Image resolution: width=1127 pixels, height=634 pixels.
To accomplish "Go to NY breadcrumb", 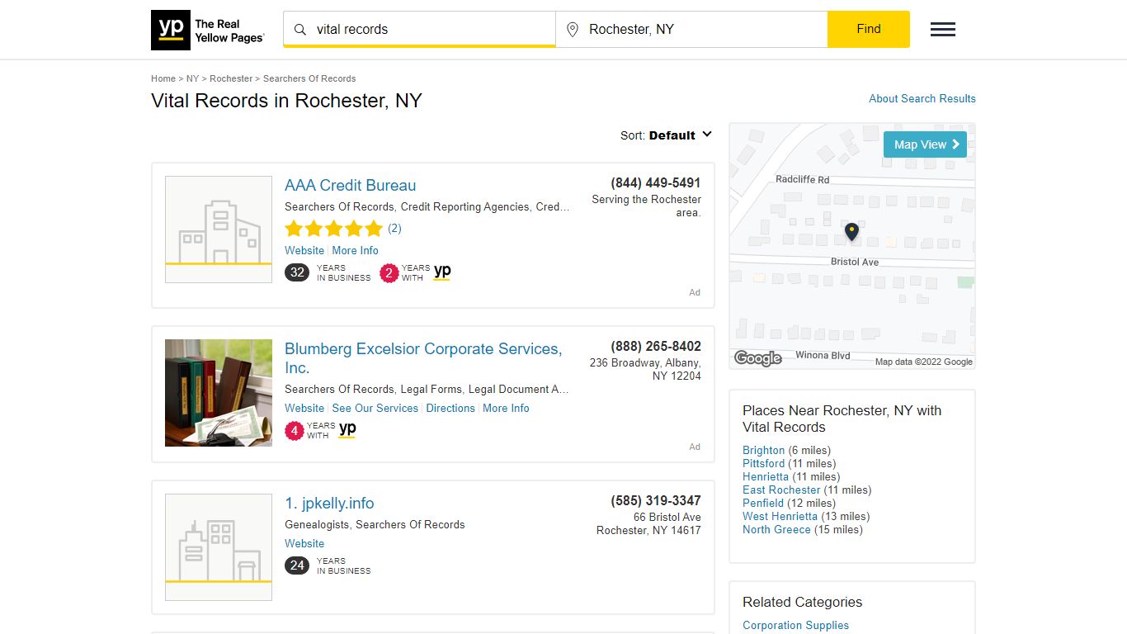I will click(x=192, y=78).
